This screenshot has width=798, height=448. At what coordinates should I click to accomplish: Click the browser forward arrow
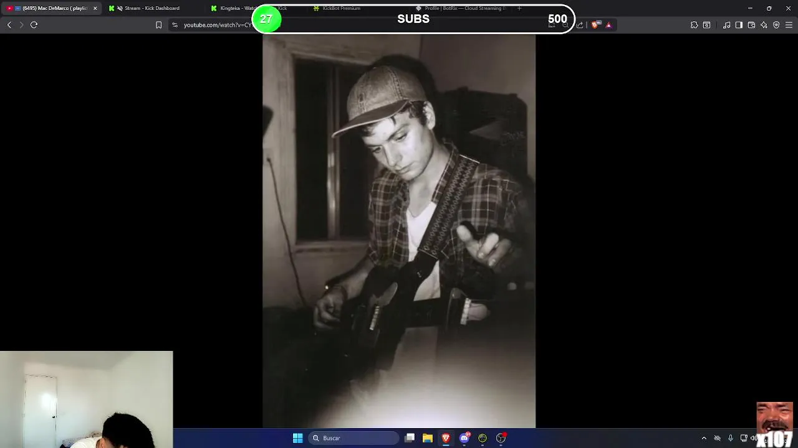(x=21, y=25)
